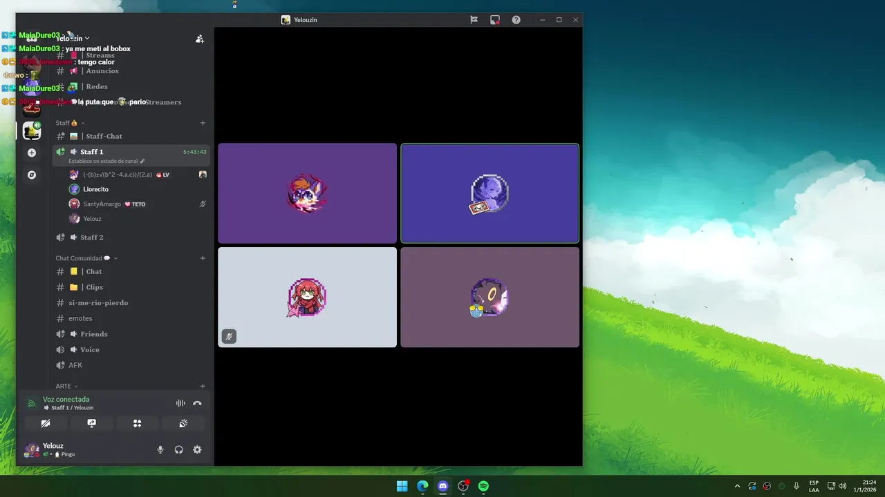Switch ESP LAA input language
885x497 pixels.
coord(814,486)
